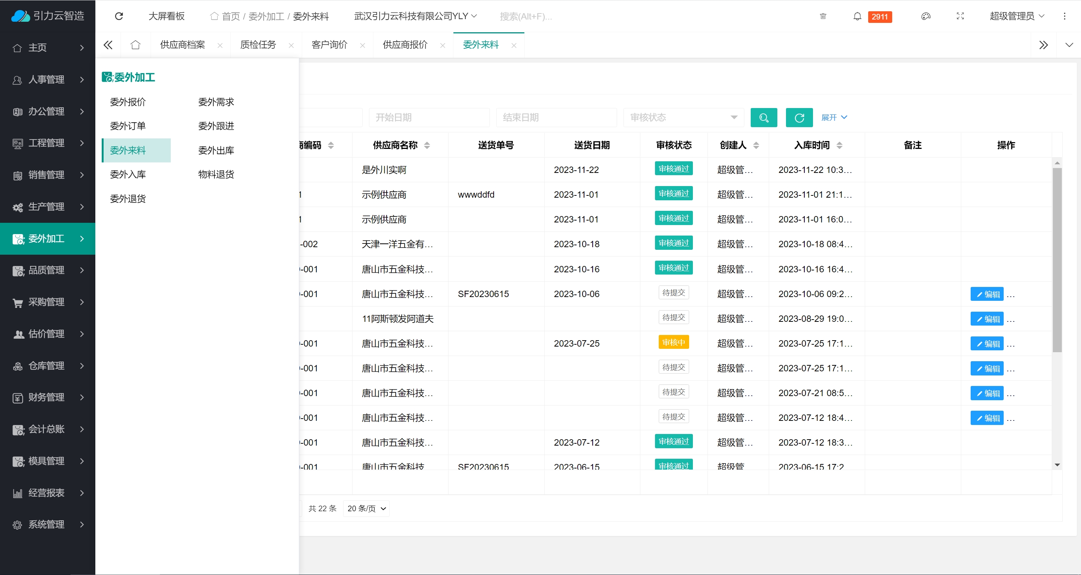Click the 展开 link to expand filters
The image size is (1081, 575).
click(x=833, y=117)
